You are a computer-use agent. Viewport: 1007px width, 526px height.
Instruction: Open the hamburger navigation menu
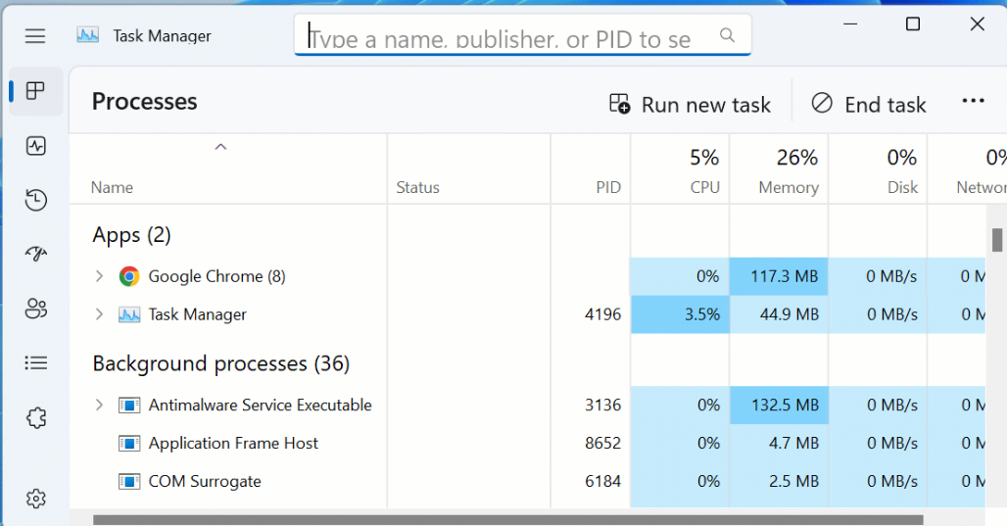point(35,36)
